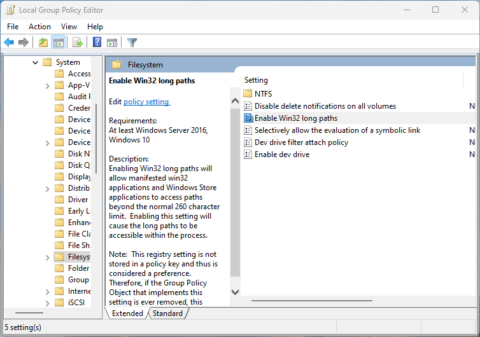Image resolution: width=480 pixels, height=337 pixels.
Task: Toggle Show/Hide Console Tree button
Action: point(58,43)
